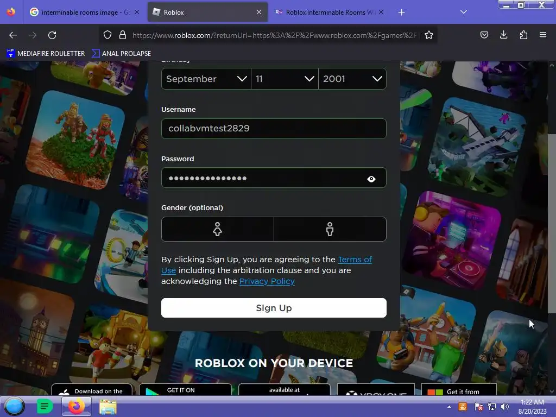This screenshot has height=417, width=556.
Task: Click the Xbox One badge
Action: (376, 390)
